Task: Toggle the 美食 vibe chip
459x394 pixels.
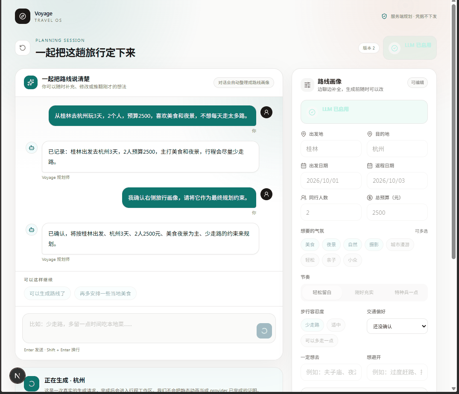Action: click(x=310, y=245)
